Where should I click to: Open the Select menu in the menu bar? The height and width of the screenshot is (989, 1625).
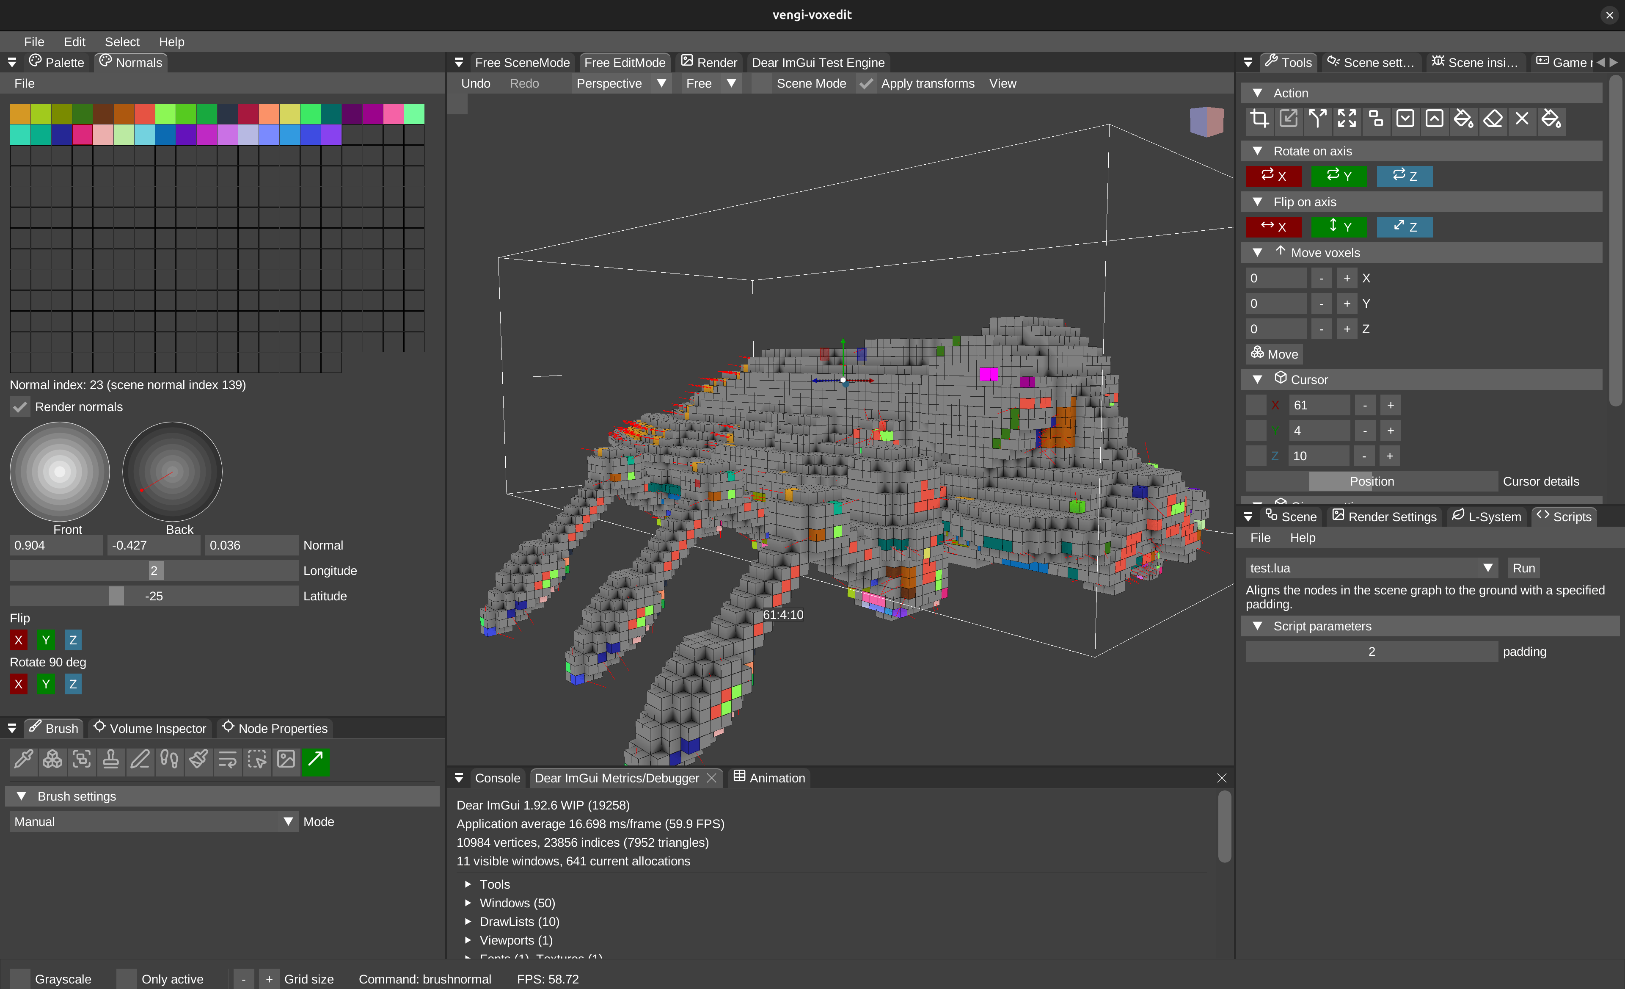coord(122,41)
